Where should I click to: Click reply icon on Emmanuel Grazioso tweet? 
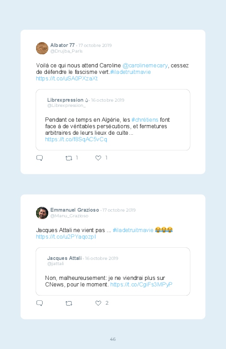click(40, 303)
